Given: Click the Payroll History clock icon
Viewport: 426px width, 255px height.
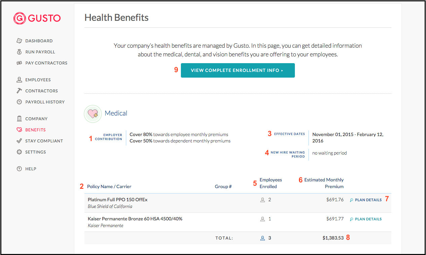Looking at the screenshot, I should [19, 102].
